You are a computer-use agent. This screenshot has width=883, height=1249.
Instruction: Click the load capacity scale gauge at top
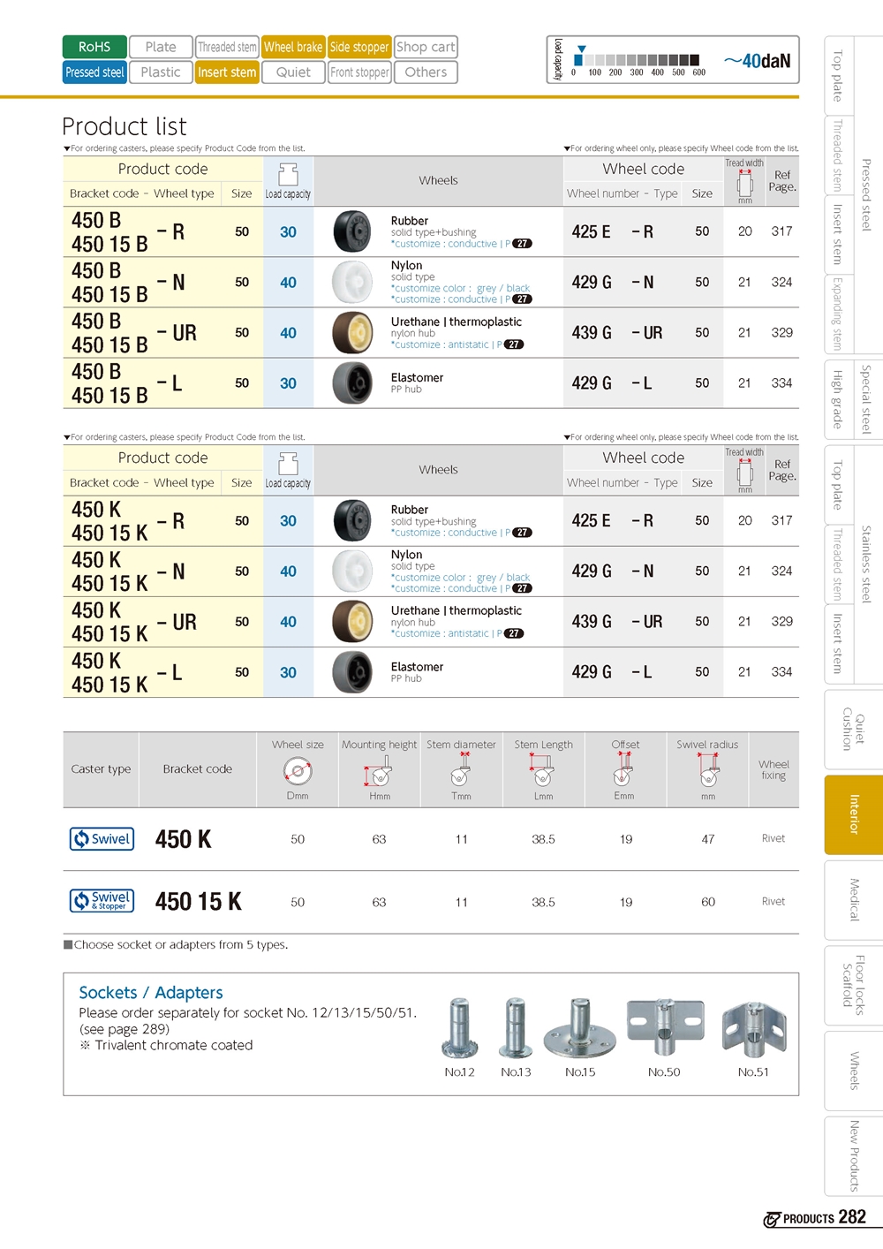[636, 61]
